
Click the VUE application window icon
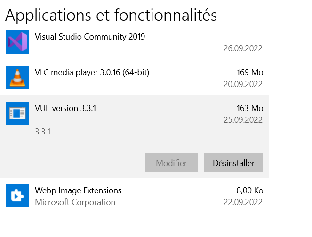point(17,113)
